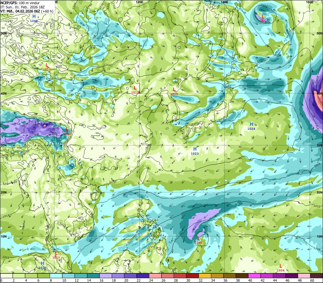Click the 120E longitude label
This screenshot has height=283, width=323.
point(140,2)
